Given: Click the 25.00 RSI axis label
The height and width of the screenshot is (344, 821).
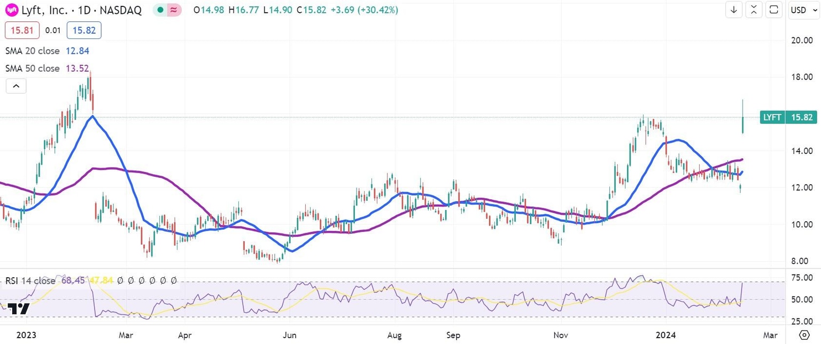Looking at the screenshot, I should [x=802, y=321].
